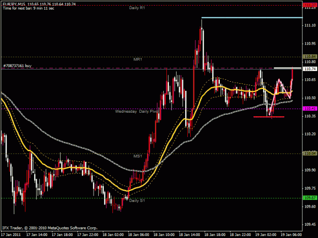Click the '19 Jan 02:00' time axis label
The width and height of the screenshot is (318, 238).
[266, 235]
